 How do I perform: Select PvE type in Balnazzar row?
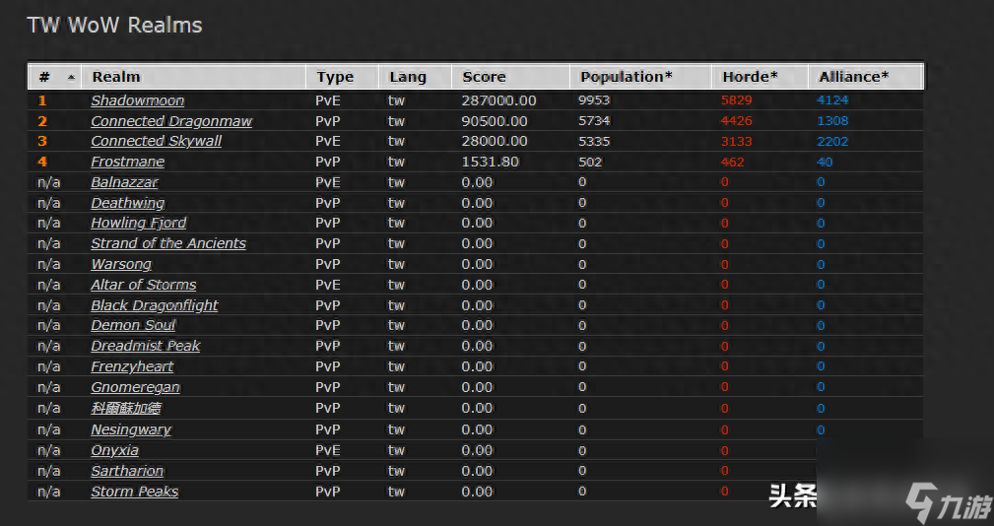tap(328, 182)
